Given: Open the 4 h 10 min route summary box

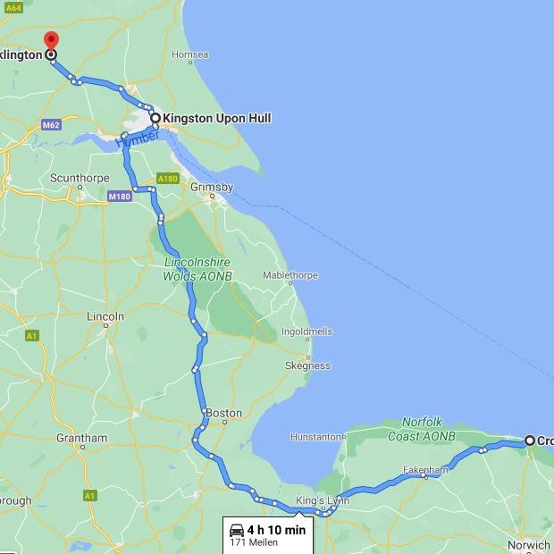Looking at the screenshot, I should point(268,535).
